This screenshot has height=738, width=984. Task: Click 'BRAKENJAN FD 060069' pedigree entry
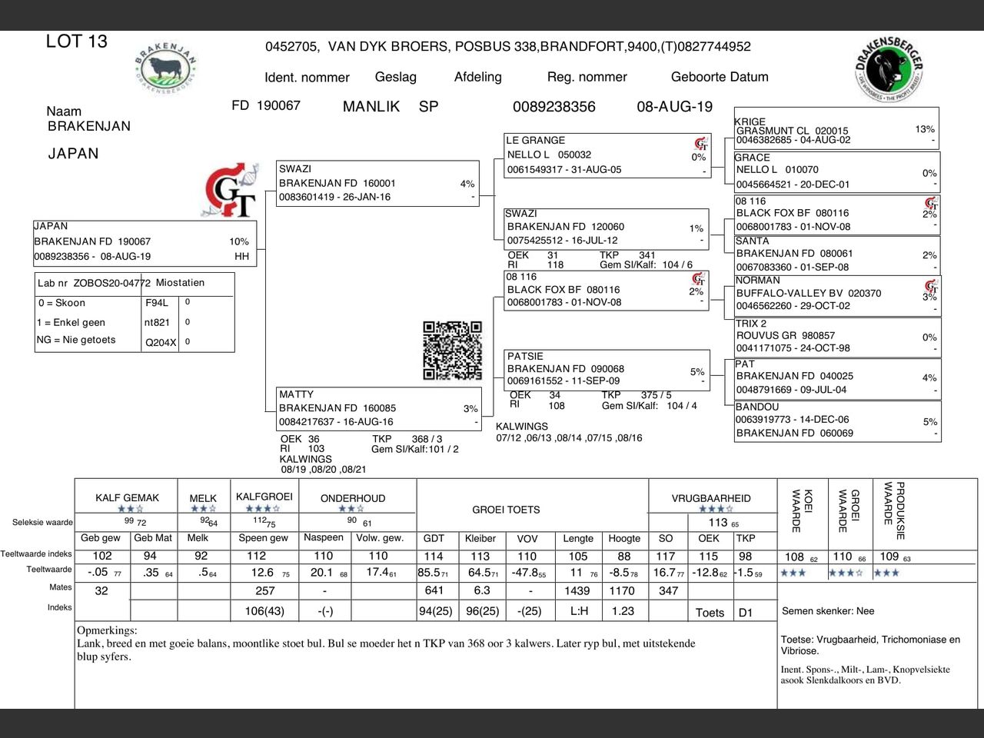tap(795, 434)
